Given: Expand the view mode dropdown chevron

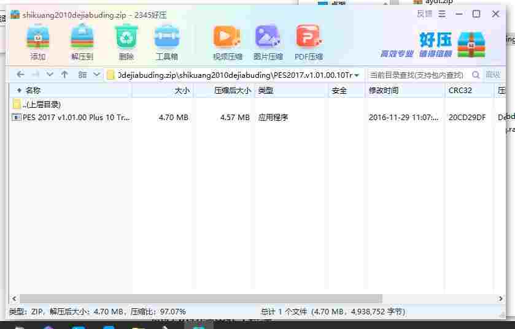Looking at the screenshot, I should pos(96,75).
